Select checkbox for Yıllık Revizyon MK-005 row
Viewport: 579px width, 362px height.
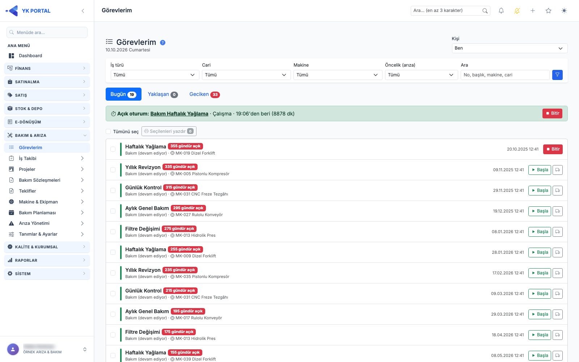(x=113, y=170)
